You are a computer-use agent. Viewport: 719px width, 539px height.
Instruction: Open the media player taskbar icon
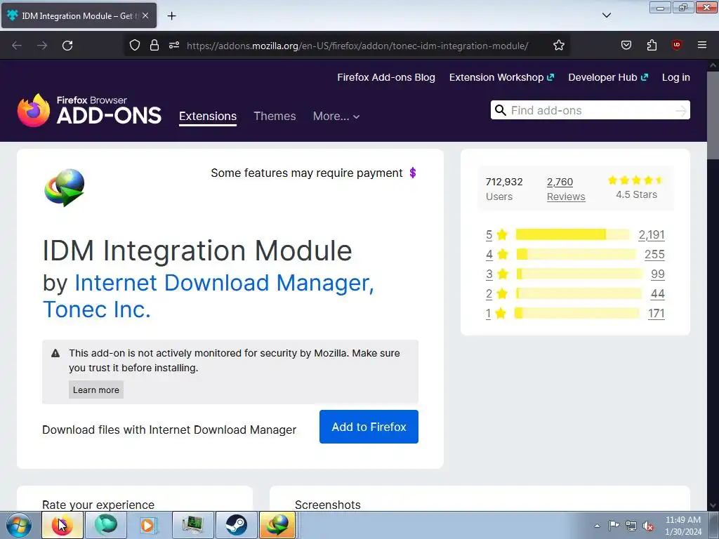click(x=147, y=525)
